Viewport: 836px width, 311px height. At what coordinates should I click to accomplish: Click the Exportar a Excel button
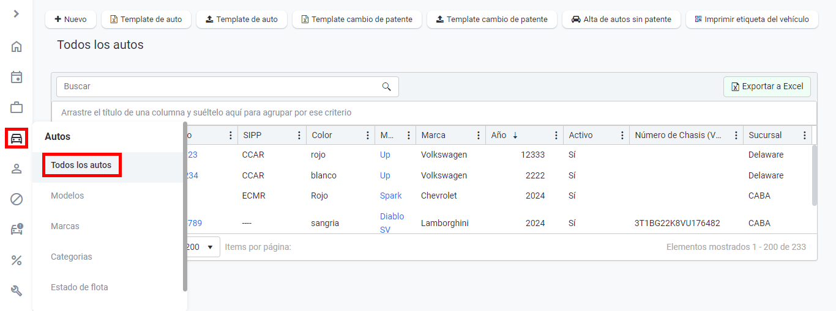767,87
